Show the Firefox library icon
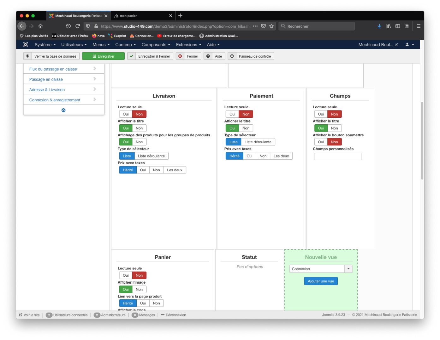The width and height of the screenshot is (440, 340). pyautogui.click(x=389, y=26)
